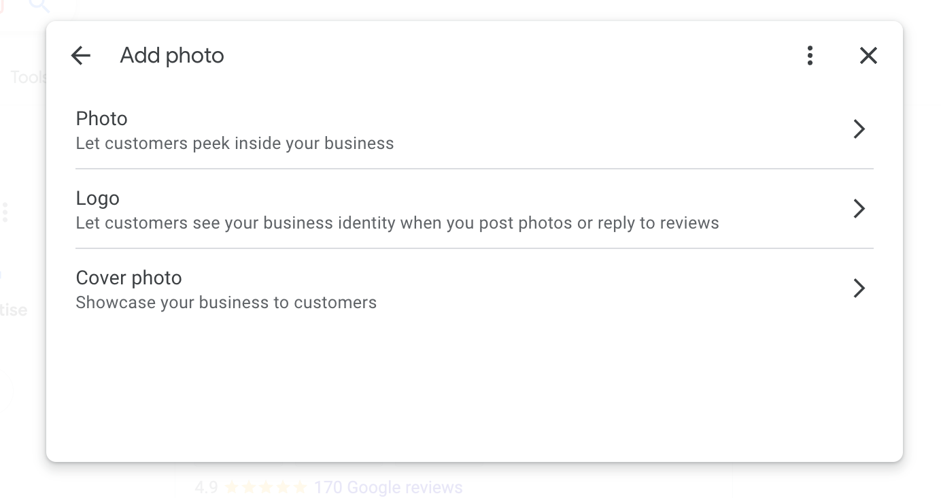Click the faded Tools button behind dialog
941x498 pixels.
point(29,78)
